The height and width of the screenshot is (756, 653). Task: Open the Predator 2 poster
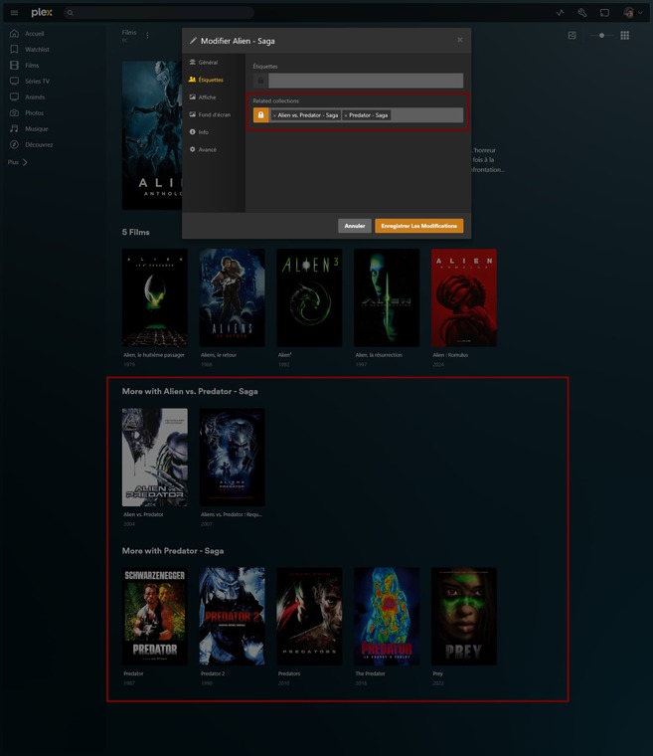[x=232, y=616]
